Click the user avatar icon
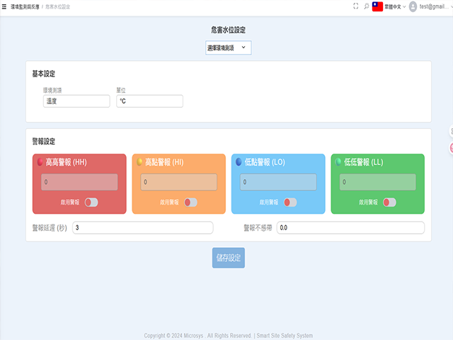Viewport: 453px width, 340px height. [x=413, y=6]
